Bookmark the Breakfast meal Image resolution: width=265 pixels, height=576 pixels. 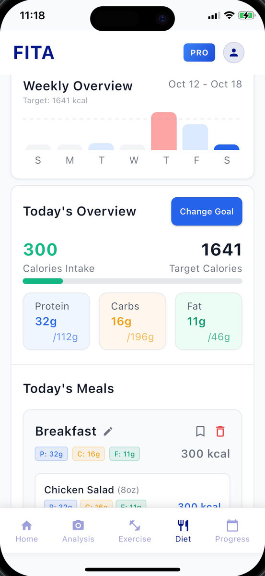200,431
